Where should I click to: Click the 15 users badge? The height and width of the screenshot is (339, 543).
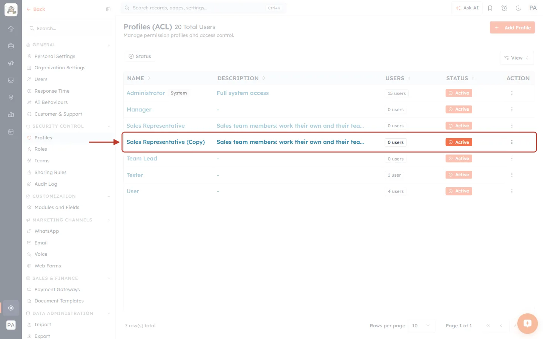(397, 93)
